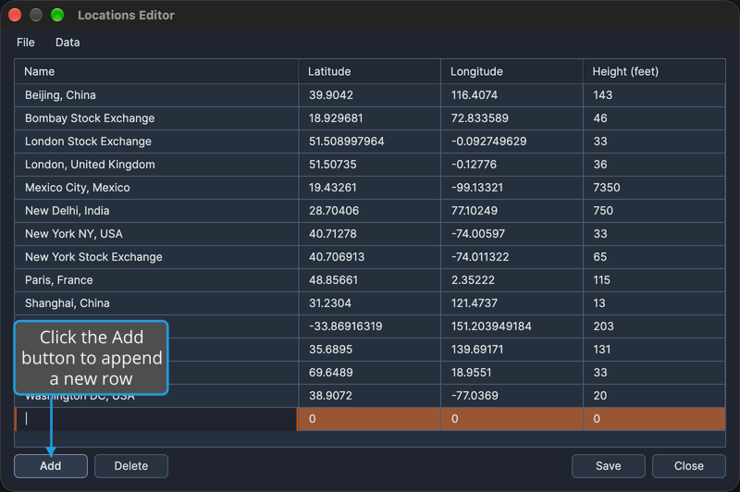The width and height of the screenshot is (740, 492).
Task: Click height value 203
Action: [604, 326]
